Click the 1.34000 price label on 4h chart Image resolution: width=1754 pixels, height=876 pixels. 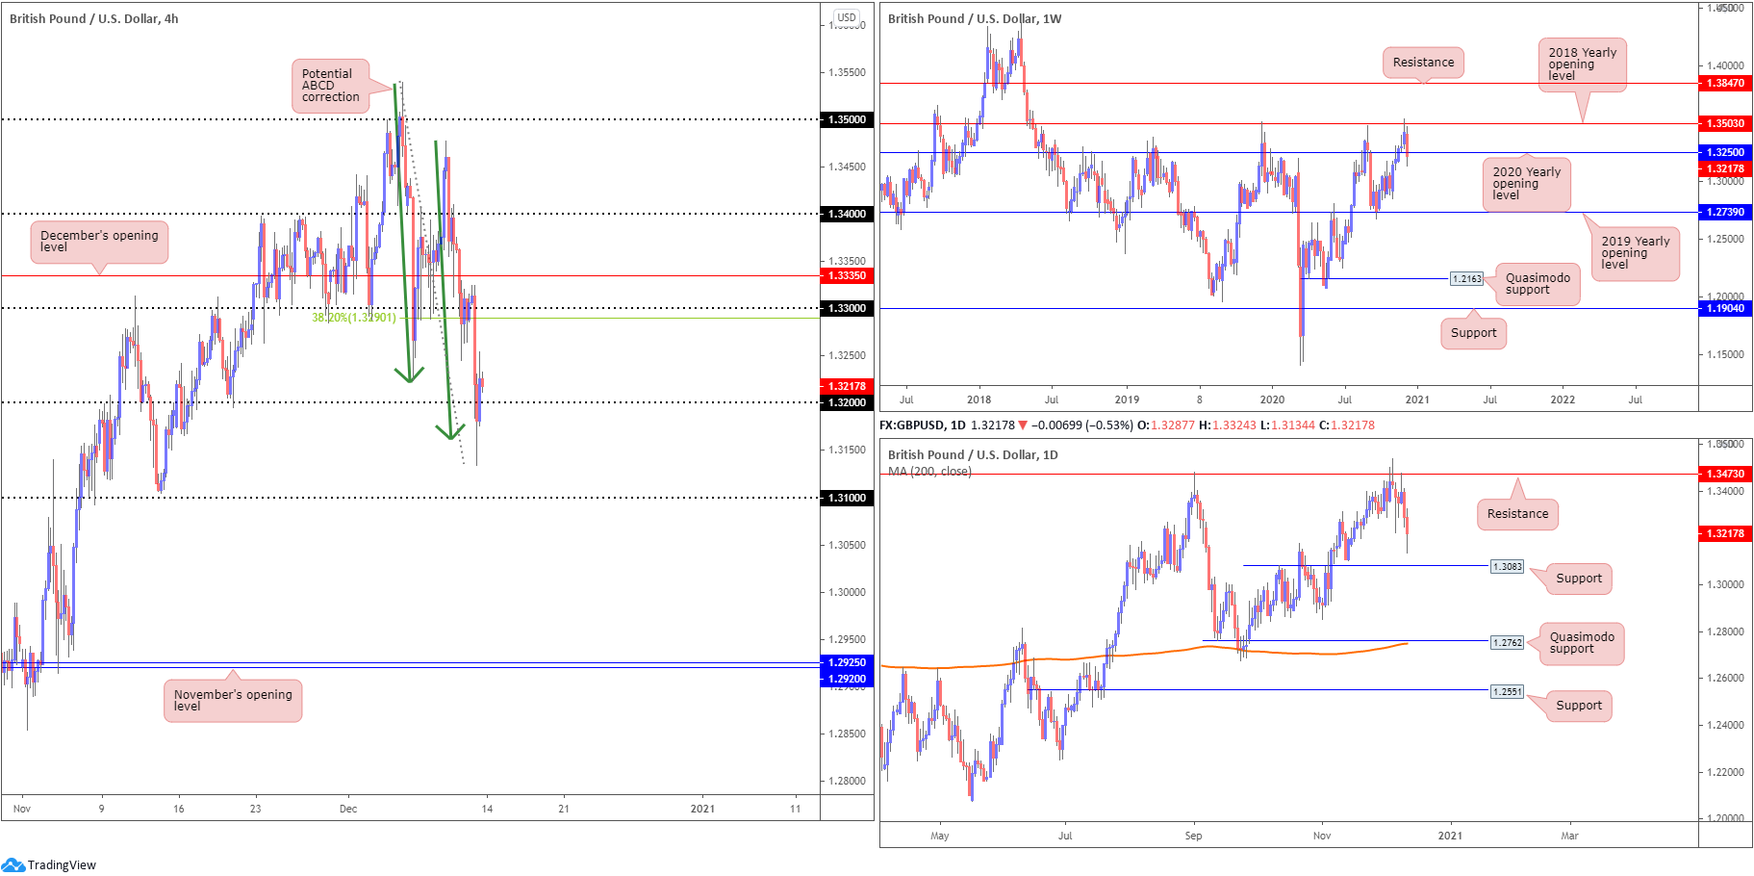847,214
